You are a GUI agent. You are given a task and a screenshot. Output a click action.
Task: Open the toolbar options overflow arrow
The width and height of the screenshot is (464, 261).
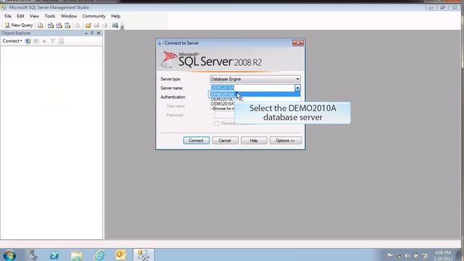(x=122, y=28)
